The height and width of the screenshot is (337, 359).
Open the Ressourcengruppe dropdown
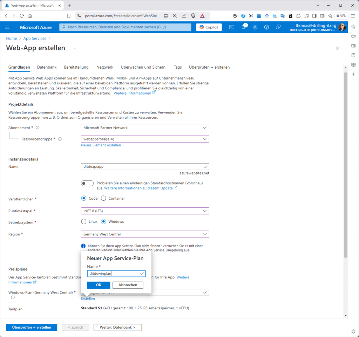145,139
